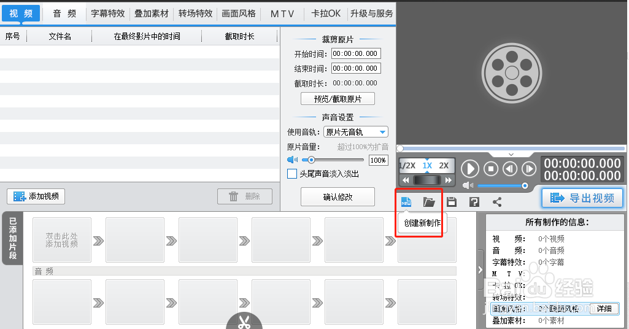Click the 开始时间 input field
Viewport: 629px width, 329px height.
[x=356, y=53]
